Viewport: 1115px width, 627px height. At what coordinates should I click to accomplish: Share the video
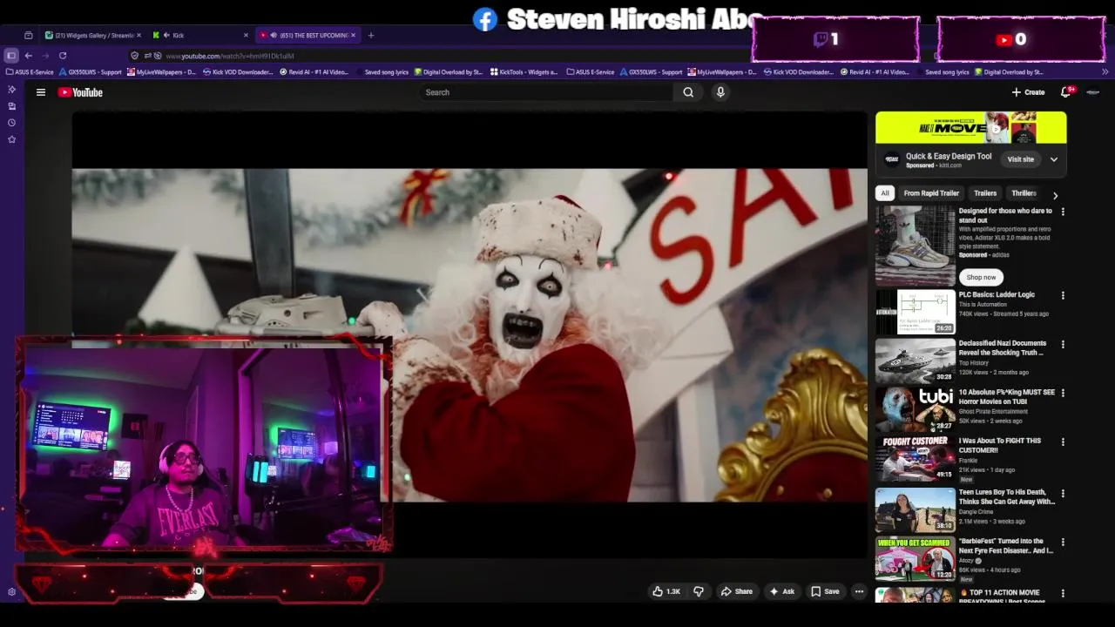pos(736,591)
